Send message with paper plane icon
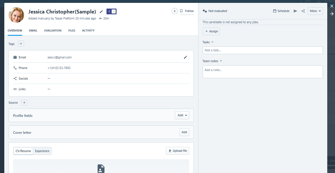 [x=295, y=11]
